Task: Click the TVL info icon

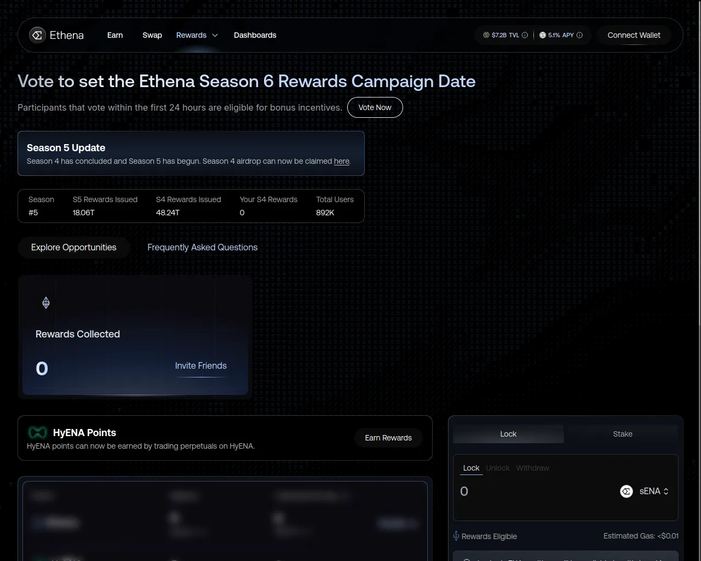Action: (x=525, y=35)
